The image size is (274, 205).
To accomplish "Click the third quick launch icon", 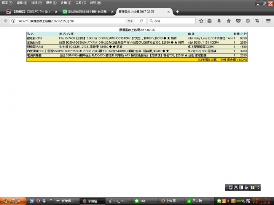I will (x=44, y=201).
